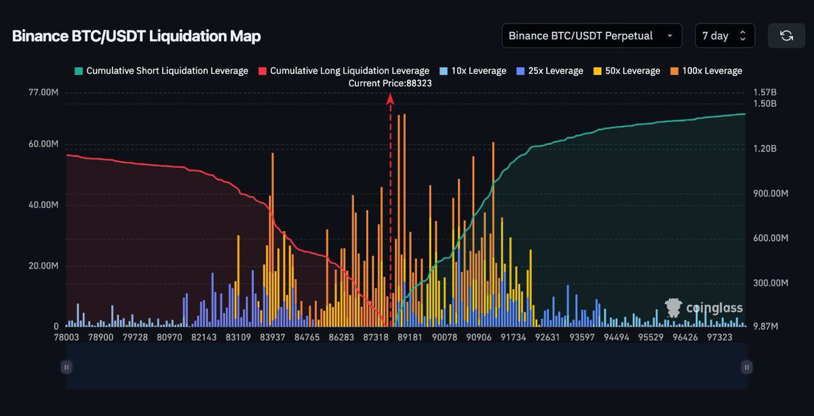Click the 87318 price axis label
Screen dimensions: 814x416
376,337
